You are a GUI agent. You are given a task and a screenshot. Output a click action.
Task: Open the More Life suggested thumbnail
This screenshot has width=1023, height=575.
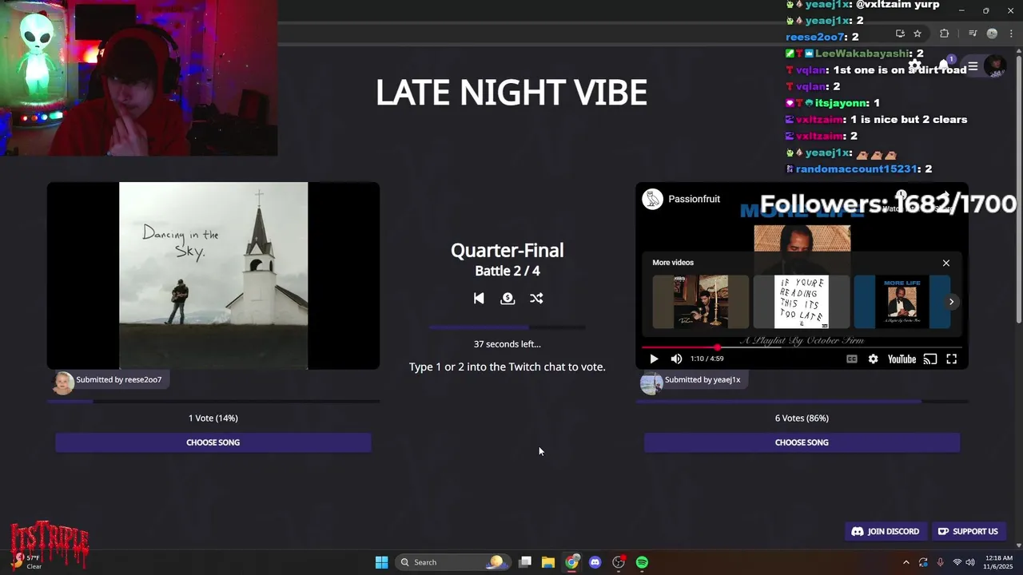pyautogui.click(x=902, y=302)
